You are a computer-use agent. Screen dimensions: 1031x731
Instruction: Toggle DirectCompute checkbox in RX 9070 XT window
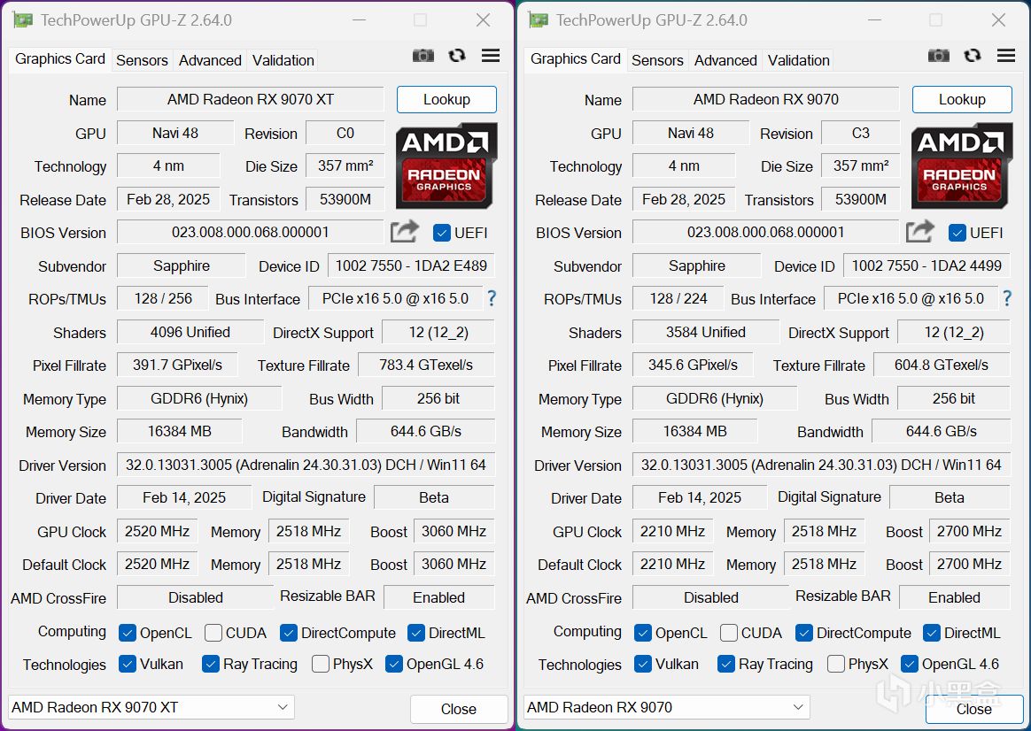[289, 633]
